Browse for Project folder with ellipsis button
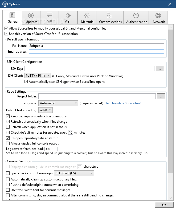 click(161, 96)
